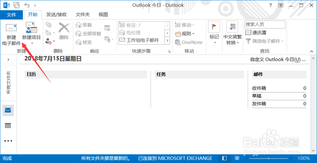Expand the folder pane with the chevron
The image size is (317, 163).
pyautogui.click(x=8, y=60)
